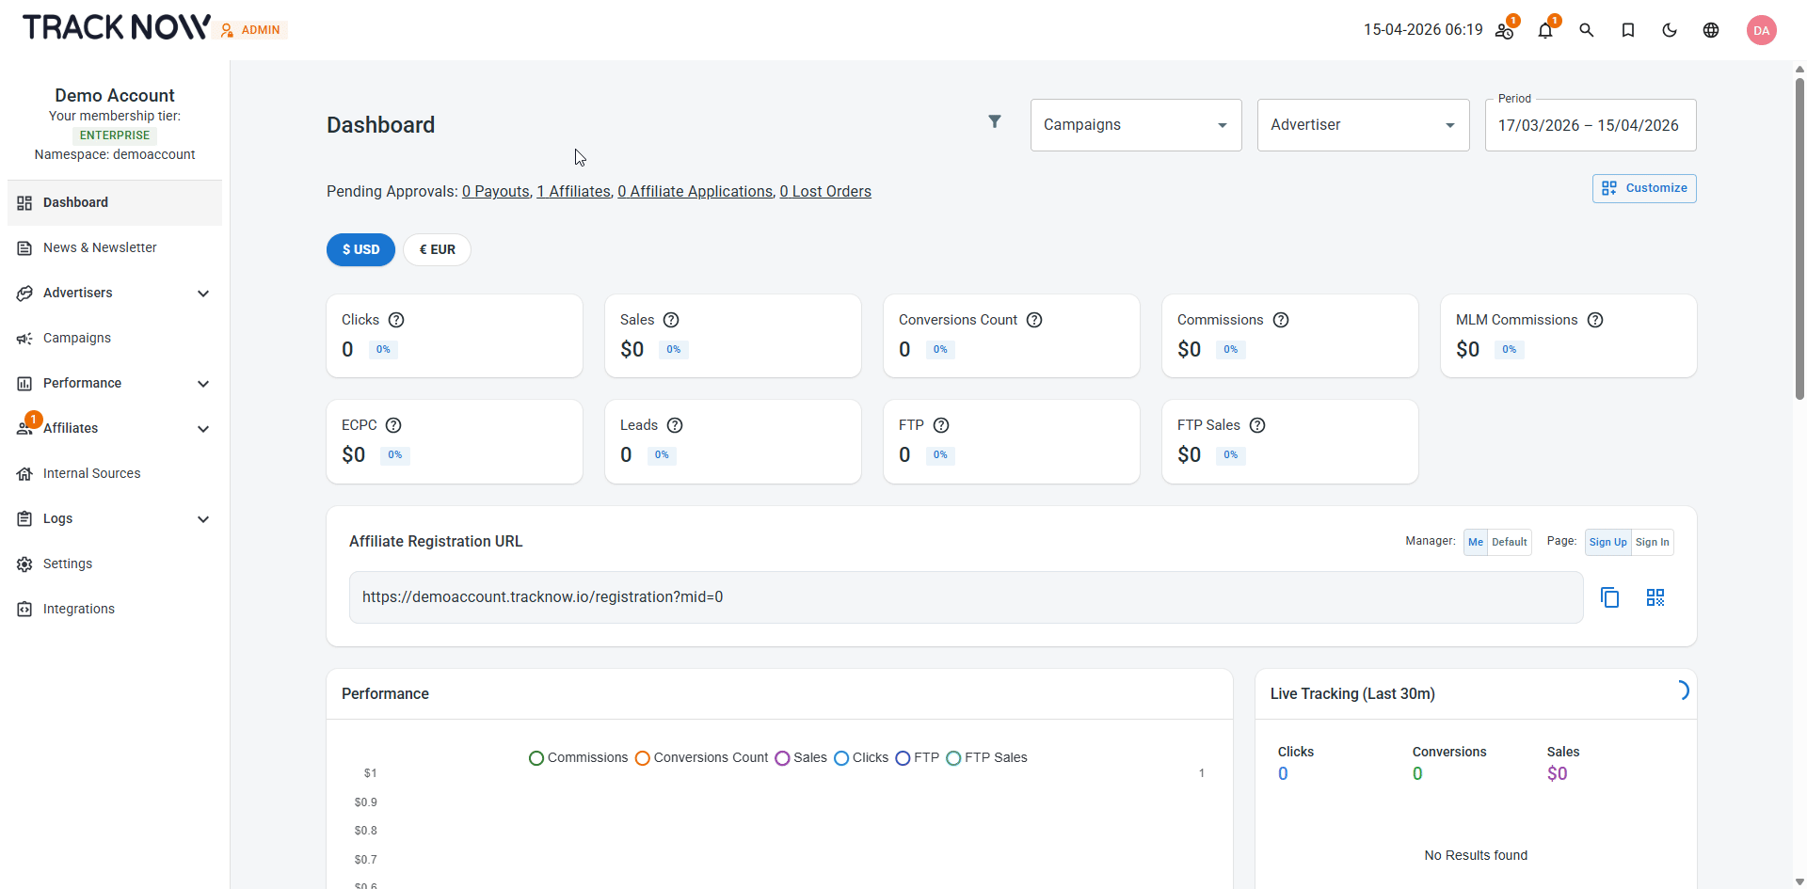Switch page to Sign In
This screenshot has height=889, width=1807.
click(1653, 542)
